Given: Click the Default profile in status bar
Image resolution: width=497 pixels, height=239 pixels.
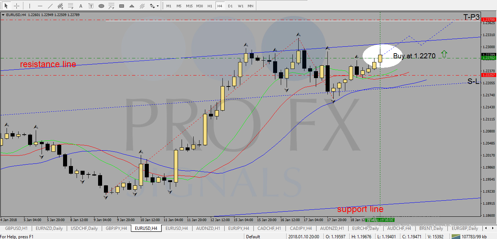Looking at the screenshot, I should pos(253,236).
